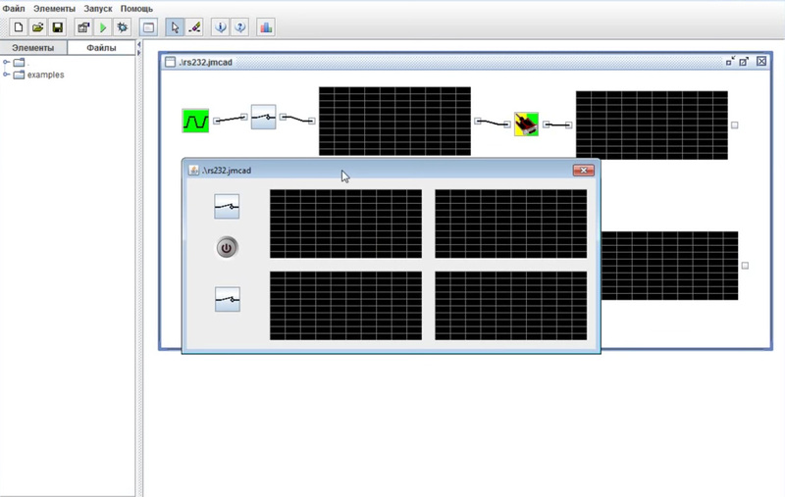Click the top-right oscilloscope display in schematic
This screenshot has width=785, height=497.
652,125
